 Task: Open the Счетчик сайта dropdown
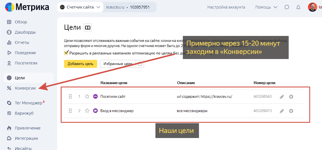pos(80,7)
